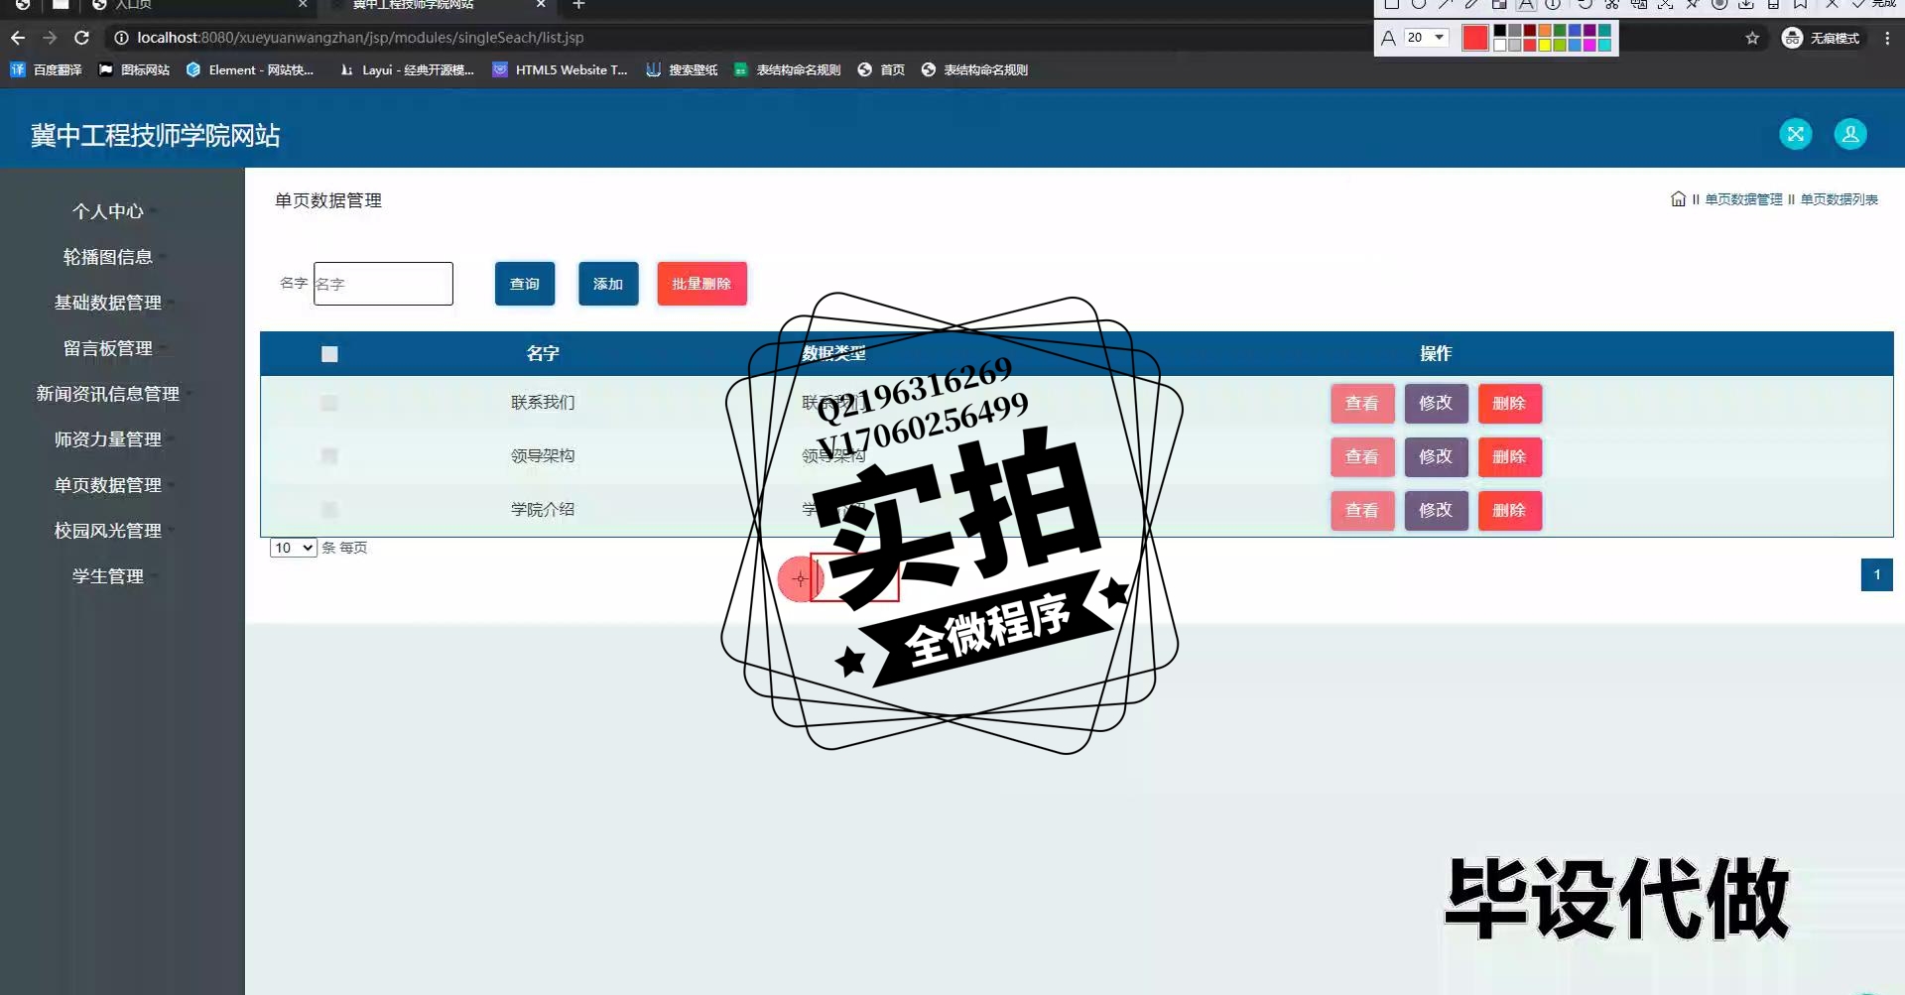
Task: Expand 师资力量管理 in the sidebar
Action: coord(107,439)
